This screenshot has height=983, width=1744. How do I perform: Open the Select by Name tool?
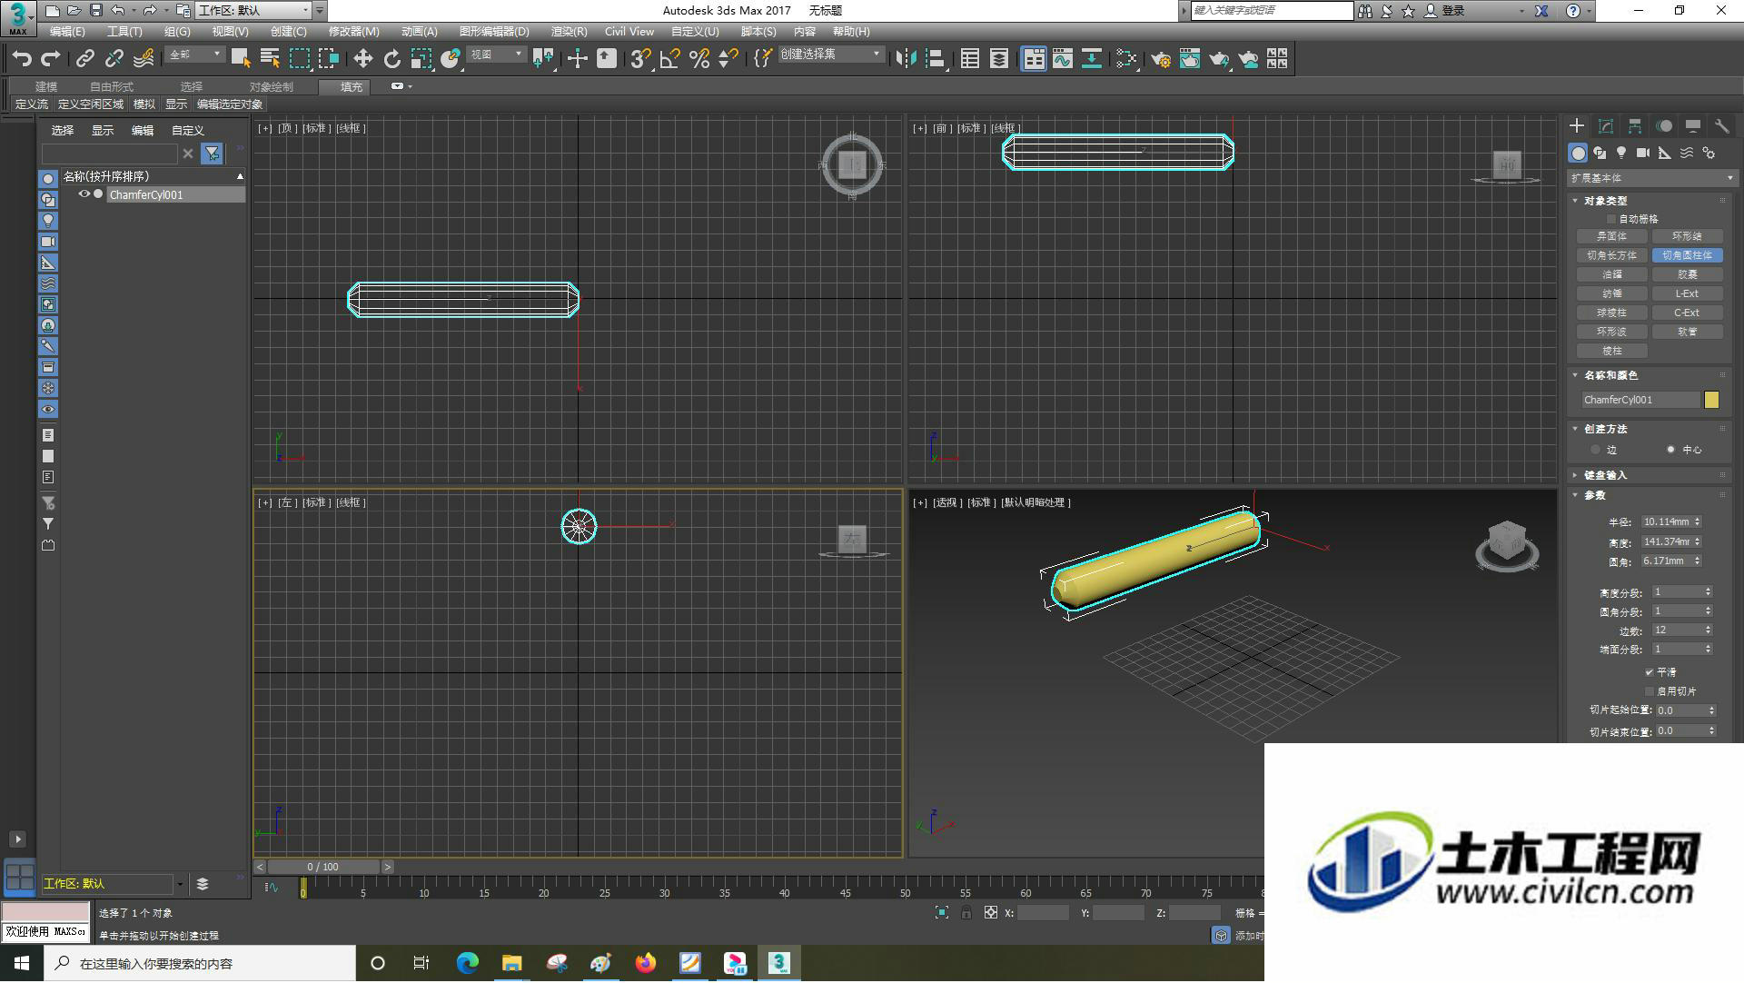(270, 59)
